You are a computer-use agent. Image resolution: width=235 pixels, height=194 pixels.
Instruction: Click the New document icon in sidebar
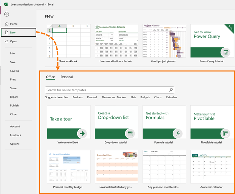coord(7,32)
